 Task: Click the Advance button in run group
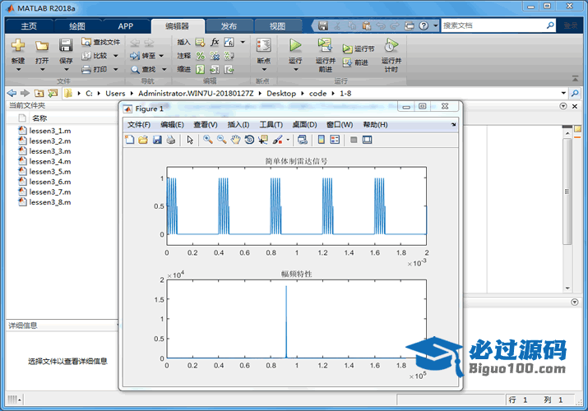point(355,62)
